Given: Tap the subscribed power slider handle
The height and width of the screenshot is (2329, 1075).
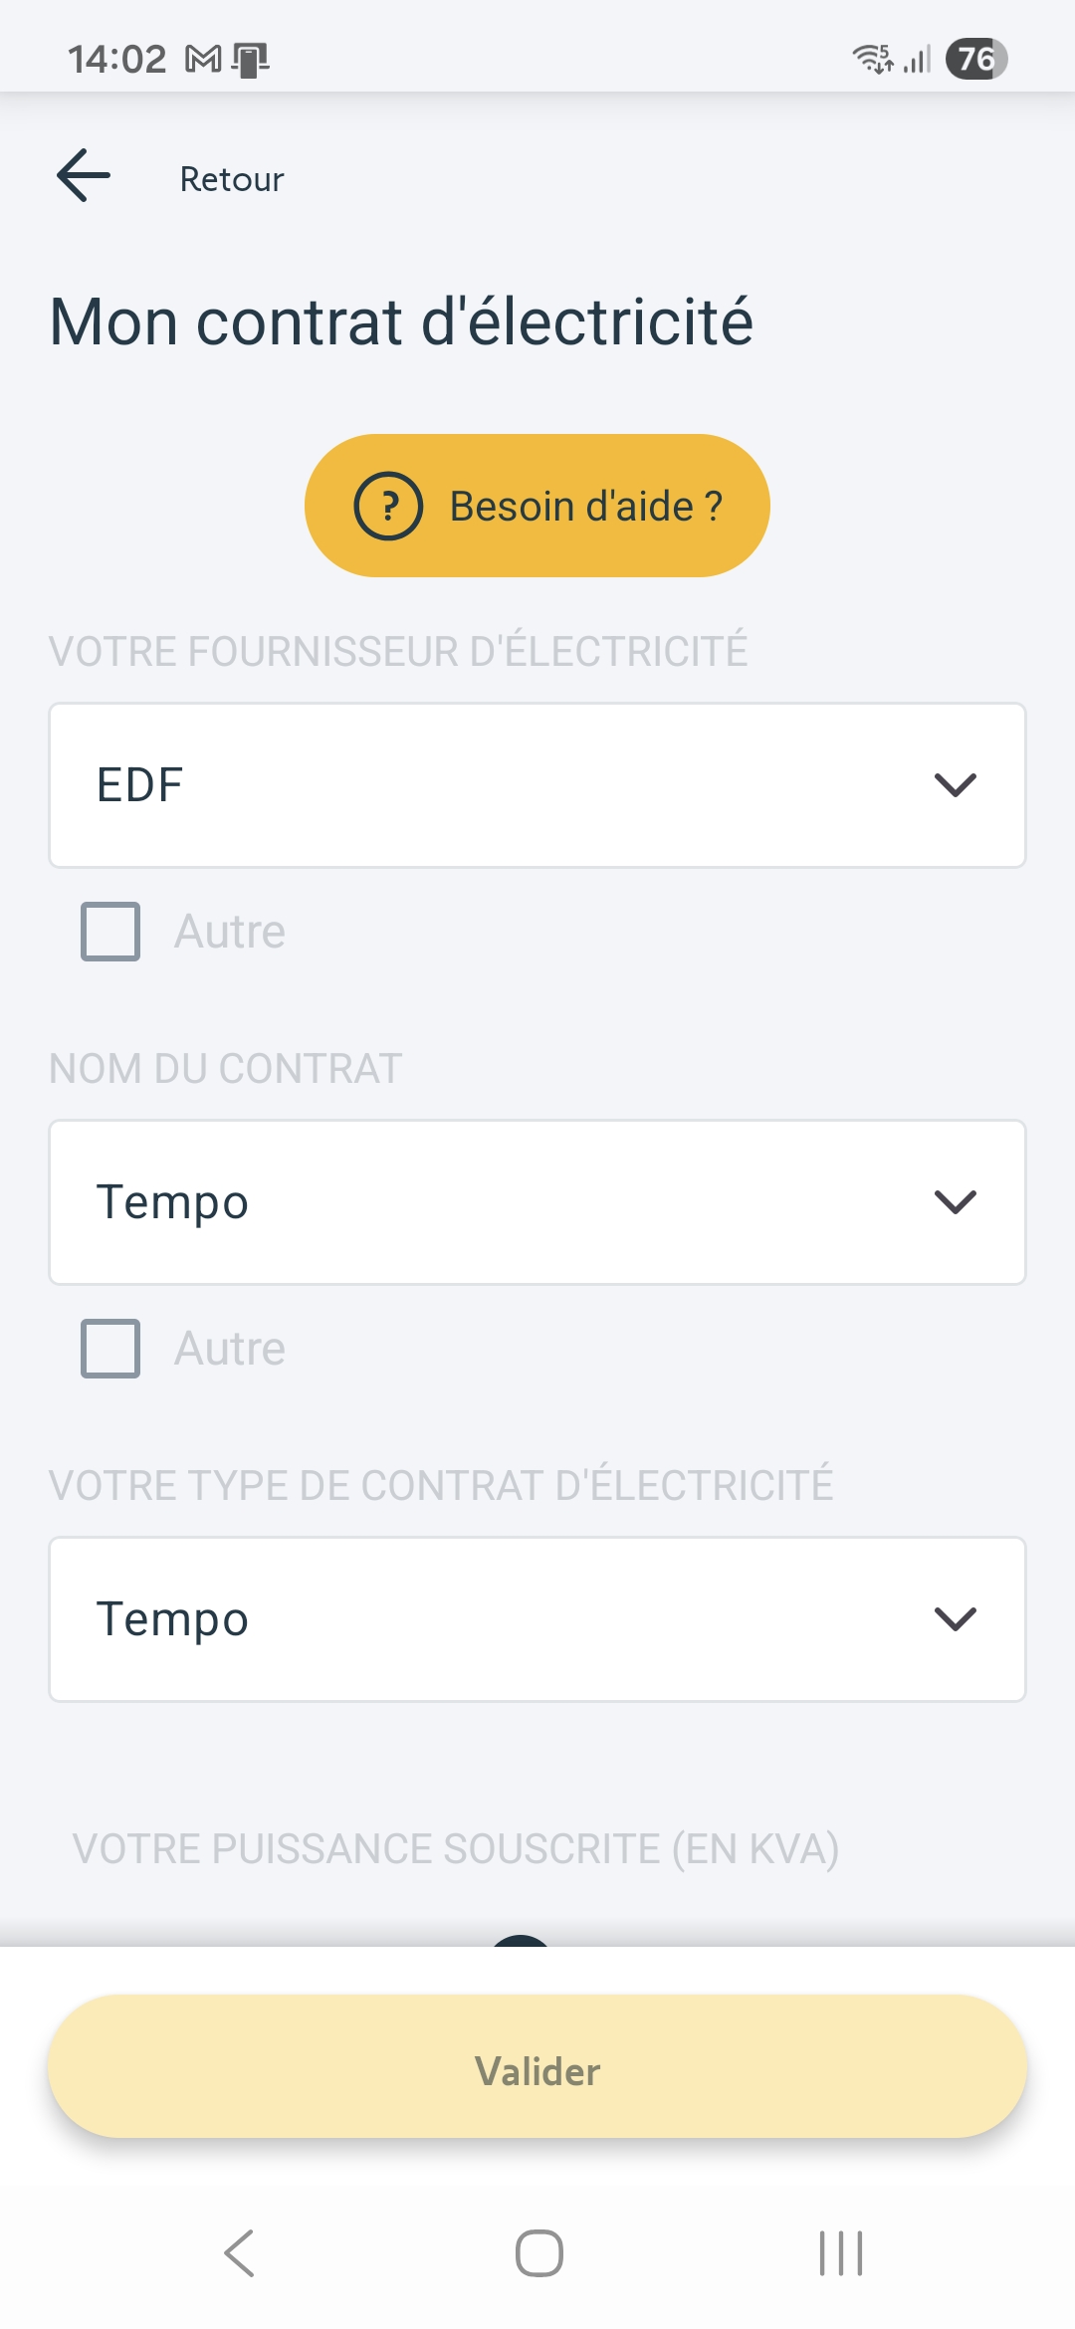Looking at the screenshot, I should coord(521,1941).
